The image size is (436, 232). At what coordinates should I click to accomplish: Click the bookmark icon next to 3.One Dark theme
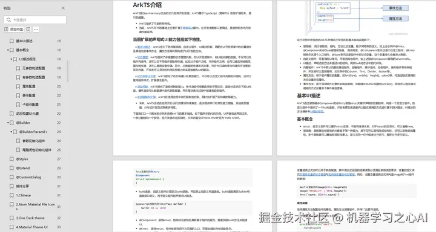[x=12, y=218]
